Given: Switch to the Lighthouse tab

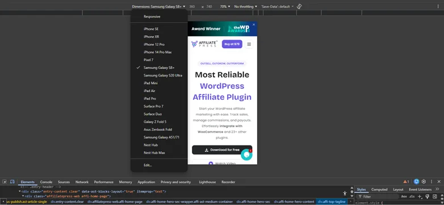Looking at the screenshot, I should pos(207,182).
